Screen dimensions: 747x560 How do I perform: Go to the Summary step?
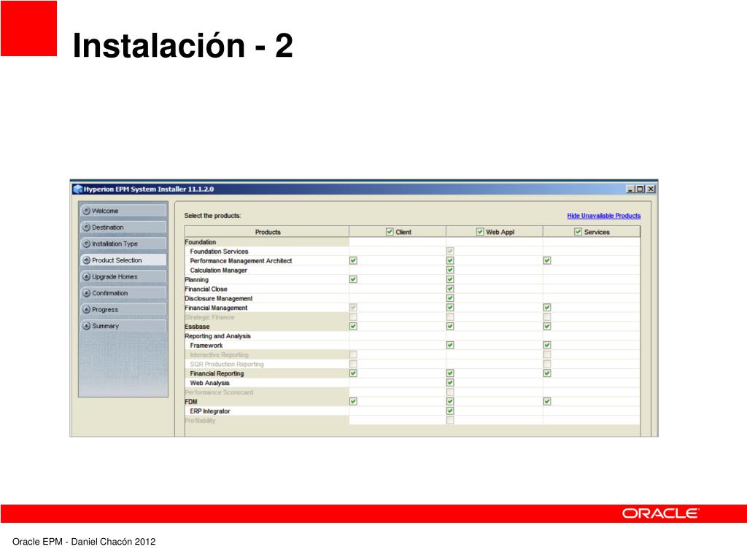point(123,326)
